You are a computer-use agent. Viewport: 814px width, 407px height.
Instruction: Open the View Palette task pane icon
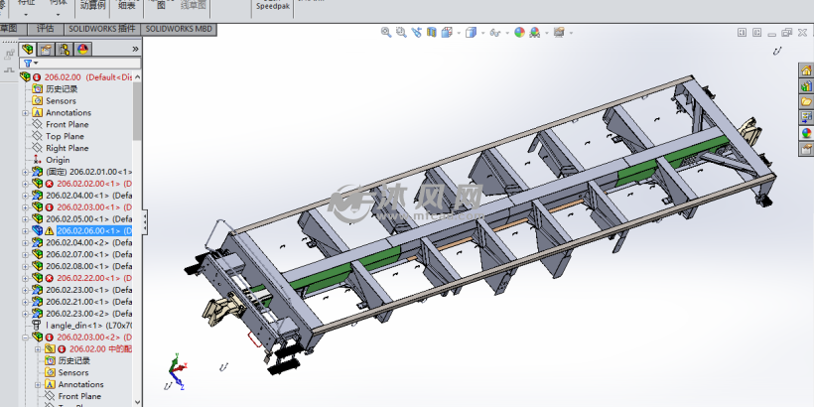pos(806,117)
